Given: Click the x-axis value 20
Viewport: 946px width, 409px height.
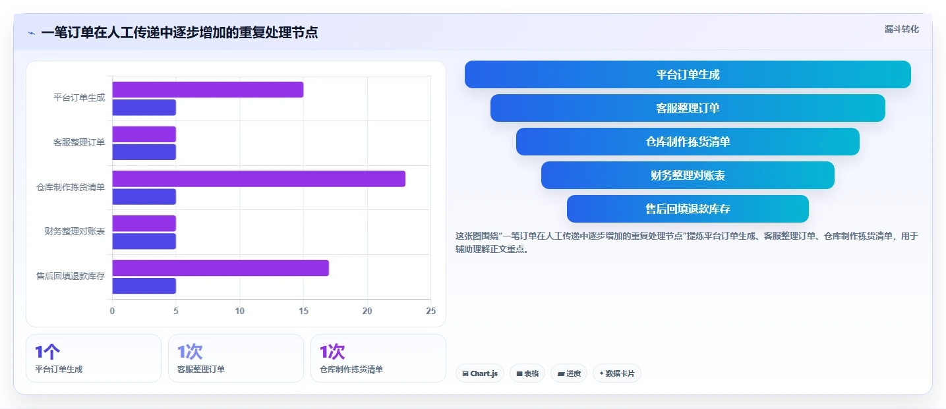Looking at the screenshot, I should [x=367, y=311].
